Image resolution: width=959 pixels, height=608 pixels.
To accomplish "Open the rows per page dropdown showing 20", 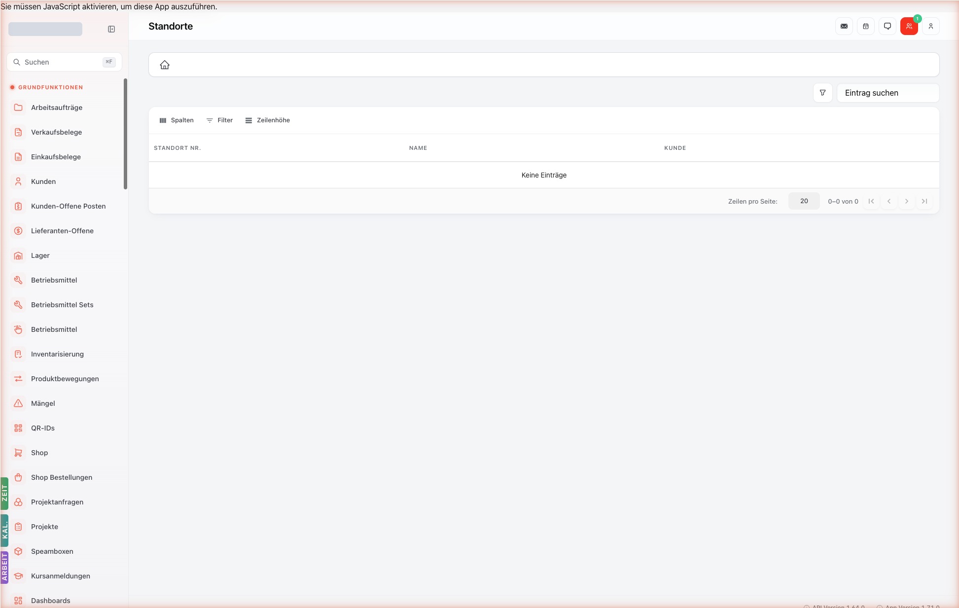I will coord(804,201).
